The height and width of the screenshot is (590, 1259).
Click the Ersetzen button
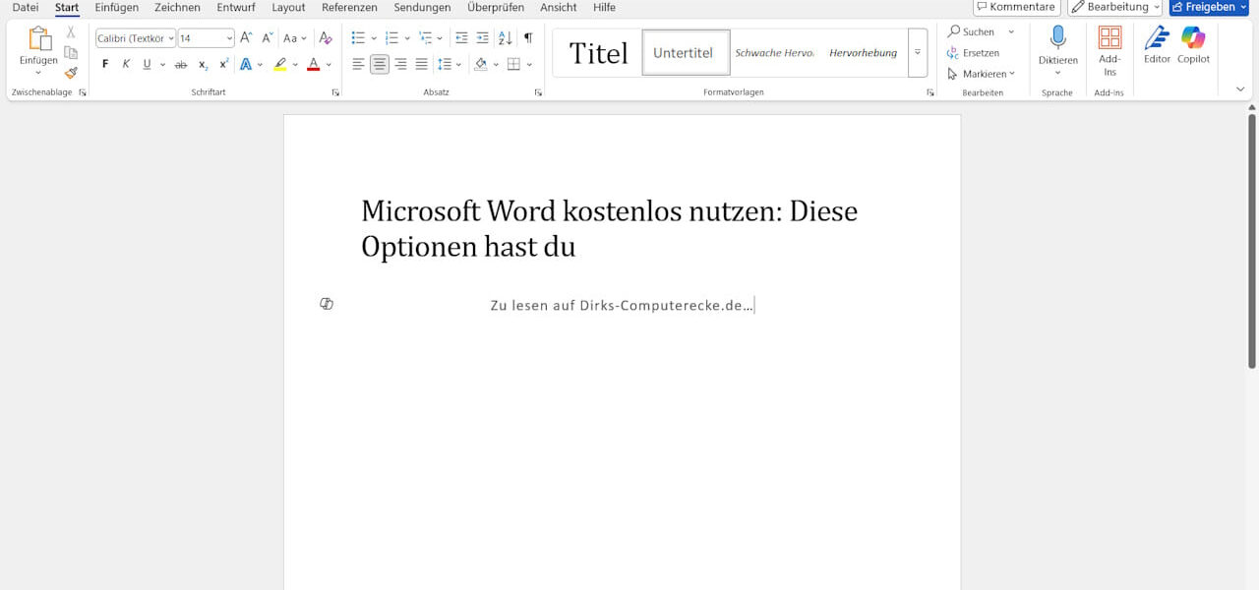pyautogui.click(x=973, y=53)
